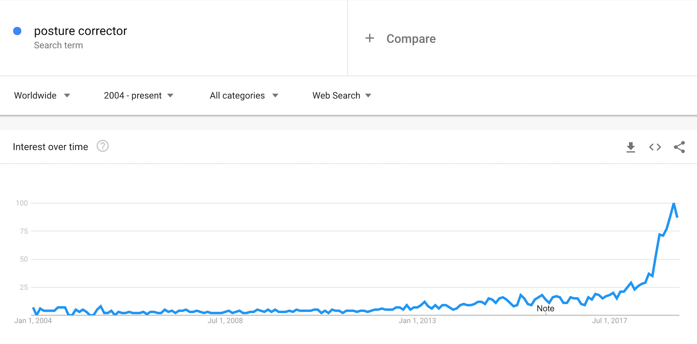
Task: Expand the 2004 - present time range
Action: pyautogui.click(x=138, y=96)
